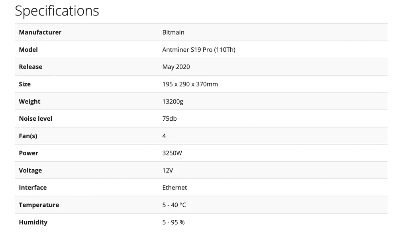This screenshot has height=239, width=408.
Task: Select the 12V voltage value
Action: [x=168, y=170]
